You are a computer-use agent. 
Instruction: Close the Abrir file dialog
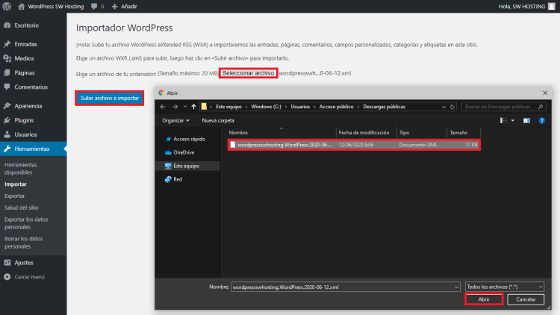(545, 93)
